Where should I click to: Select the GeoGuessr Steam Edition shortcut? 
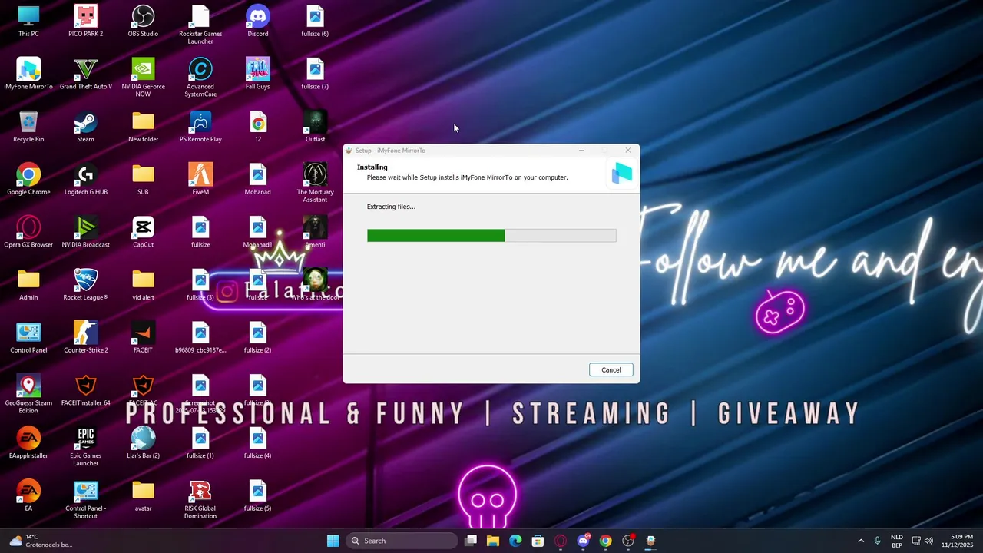[28, 395]
